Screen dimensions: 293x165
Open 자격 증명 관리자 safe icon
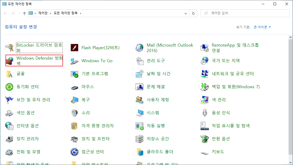point(74,126)
